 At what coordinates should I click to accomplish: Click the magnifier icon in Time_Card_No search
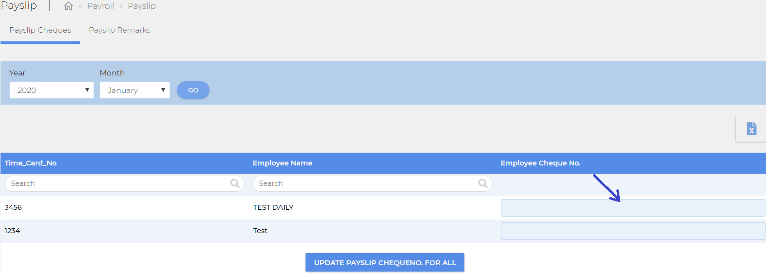[235, 183]
